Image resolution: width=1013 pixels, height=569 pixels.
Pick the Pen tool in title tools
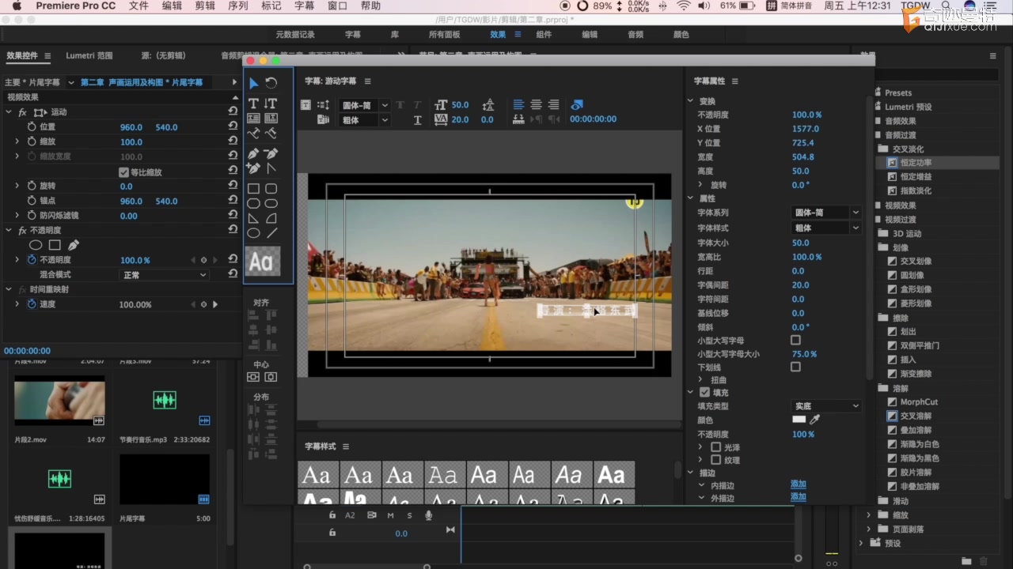[253, 153]
